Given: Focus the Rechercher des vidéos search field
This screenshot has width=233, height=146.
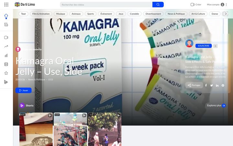Looking at the screenshot, I should [x=106, y=5].
